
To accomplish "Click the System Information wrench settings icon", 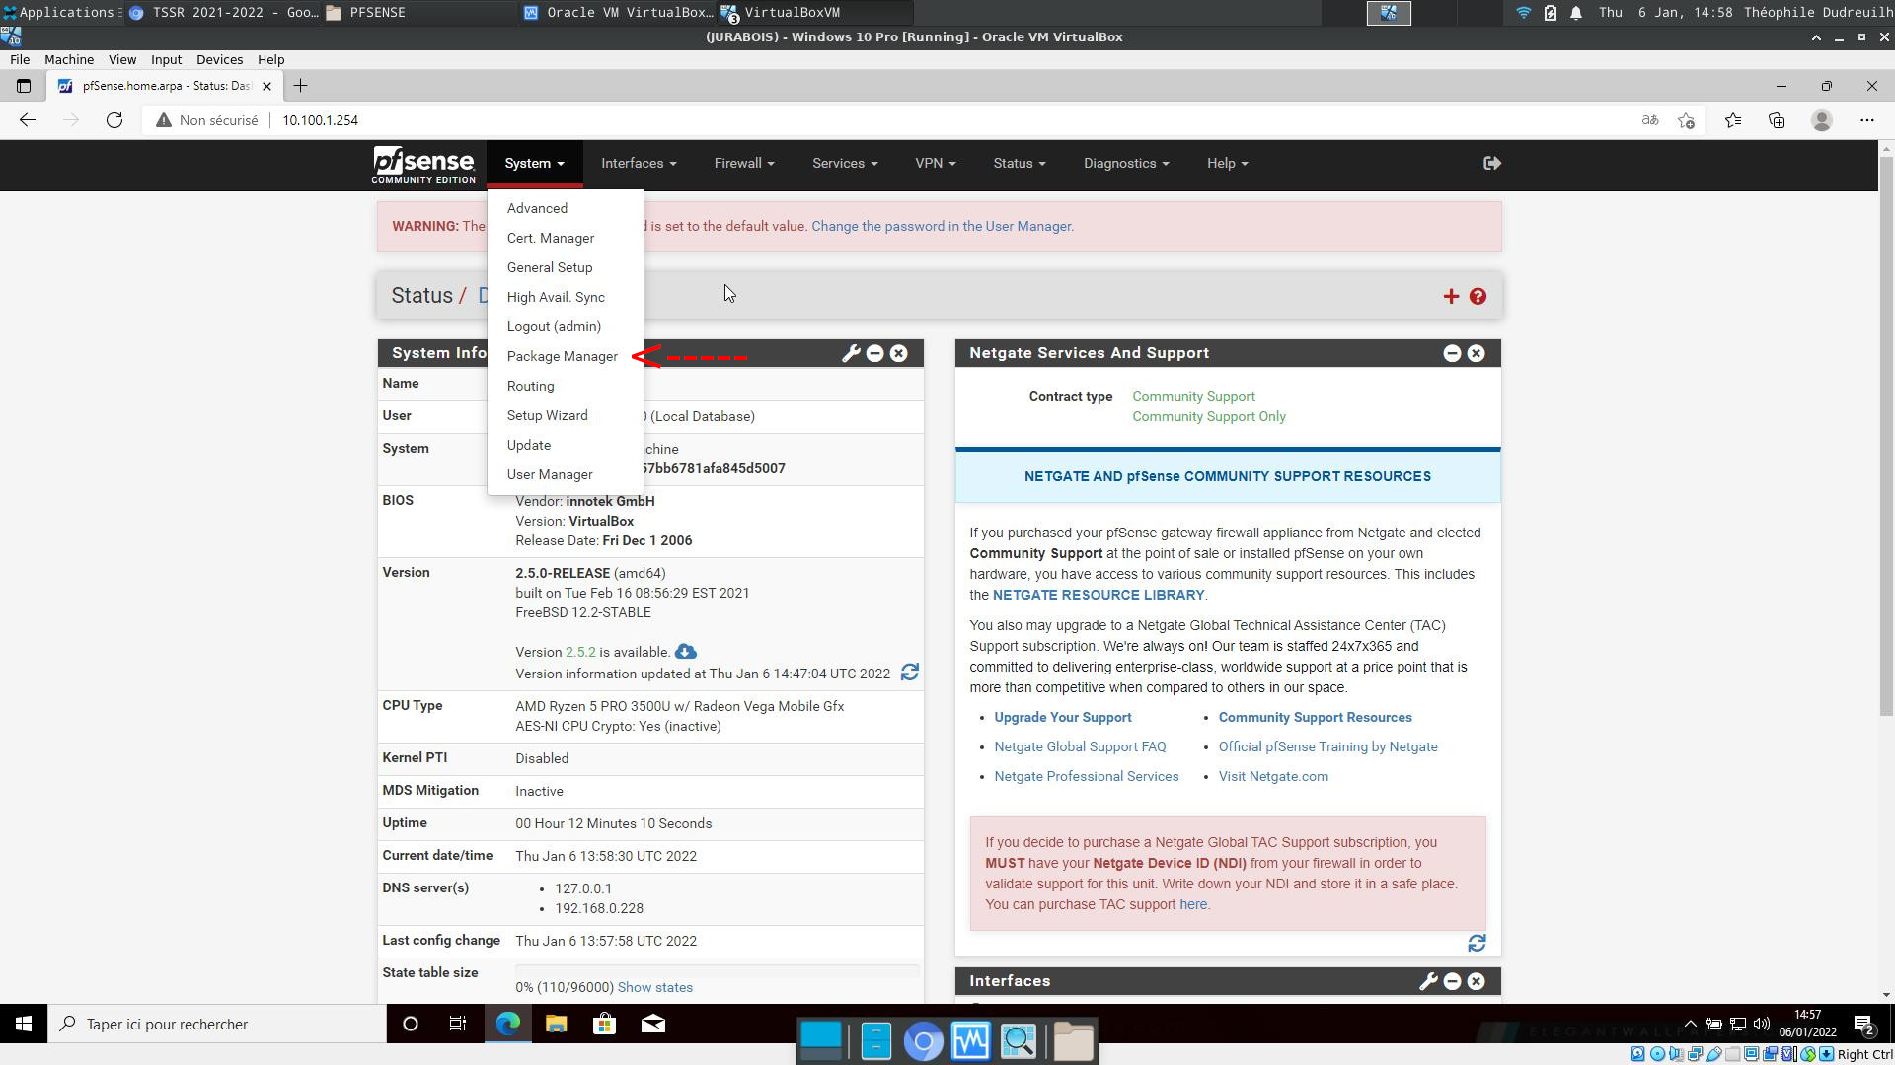I will coord(851,353).
